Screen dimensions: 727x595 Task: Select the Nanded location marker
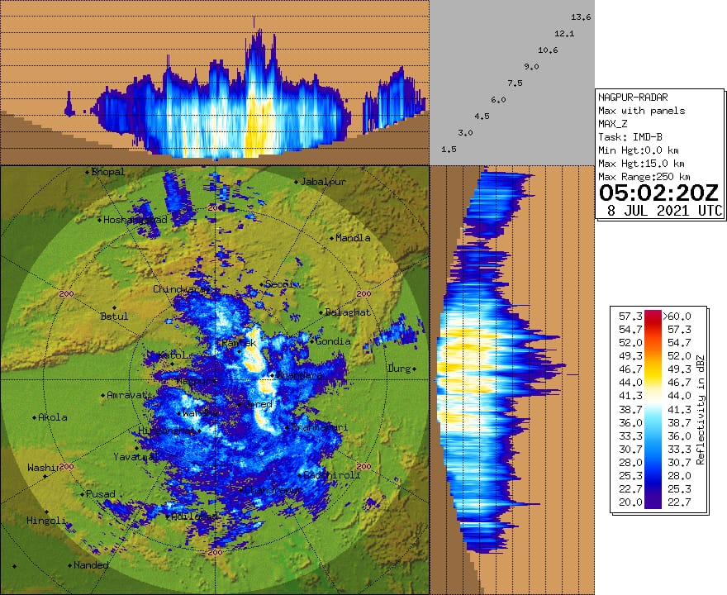(x=69, y=565)
